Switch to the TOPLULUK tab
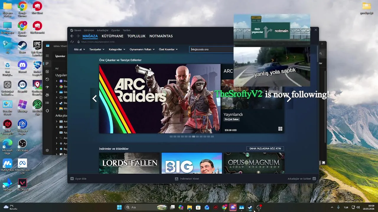378x212 pixels. click(136, 36)
